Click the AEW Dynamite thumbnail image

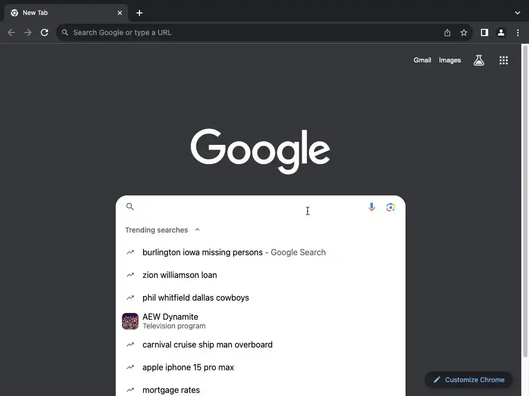(x=130, y=321)
